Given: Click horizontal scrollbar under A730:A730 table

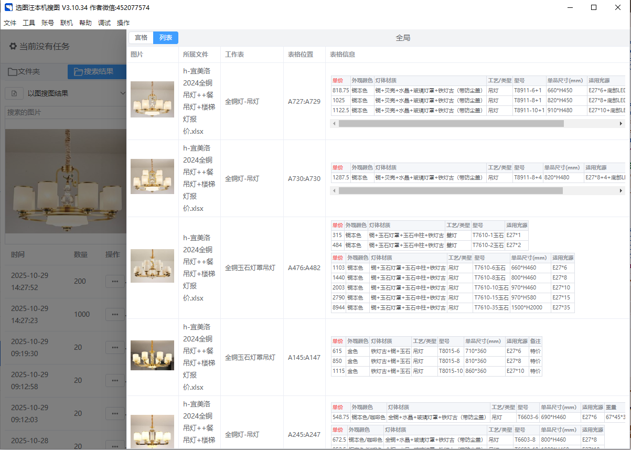Looking at the screenshot, I should 450,191.
